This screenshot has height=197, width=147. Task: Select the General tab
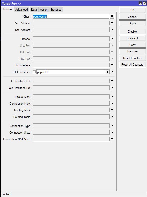click(x=8, y=9)
